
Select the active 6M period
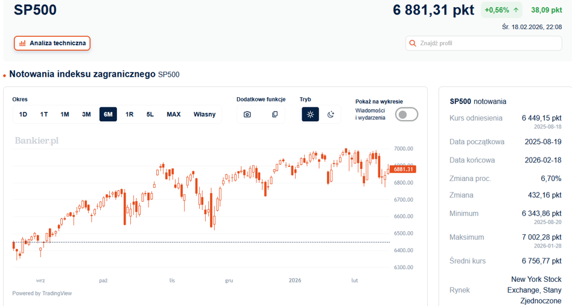(108, 115)
